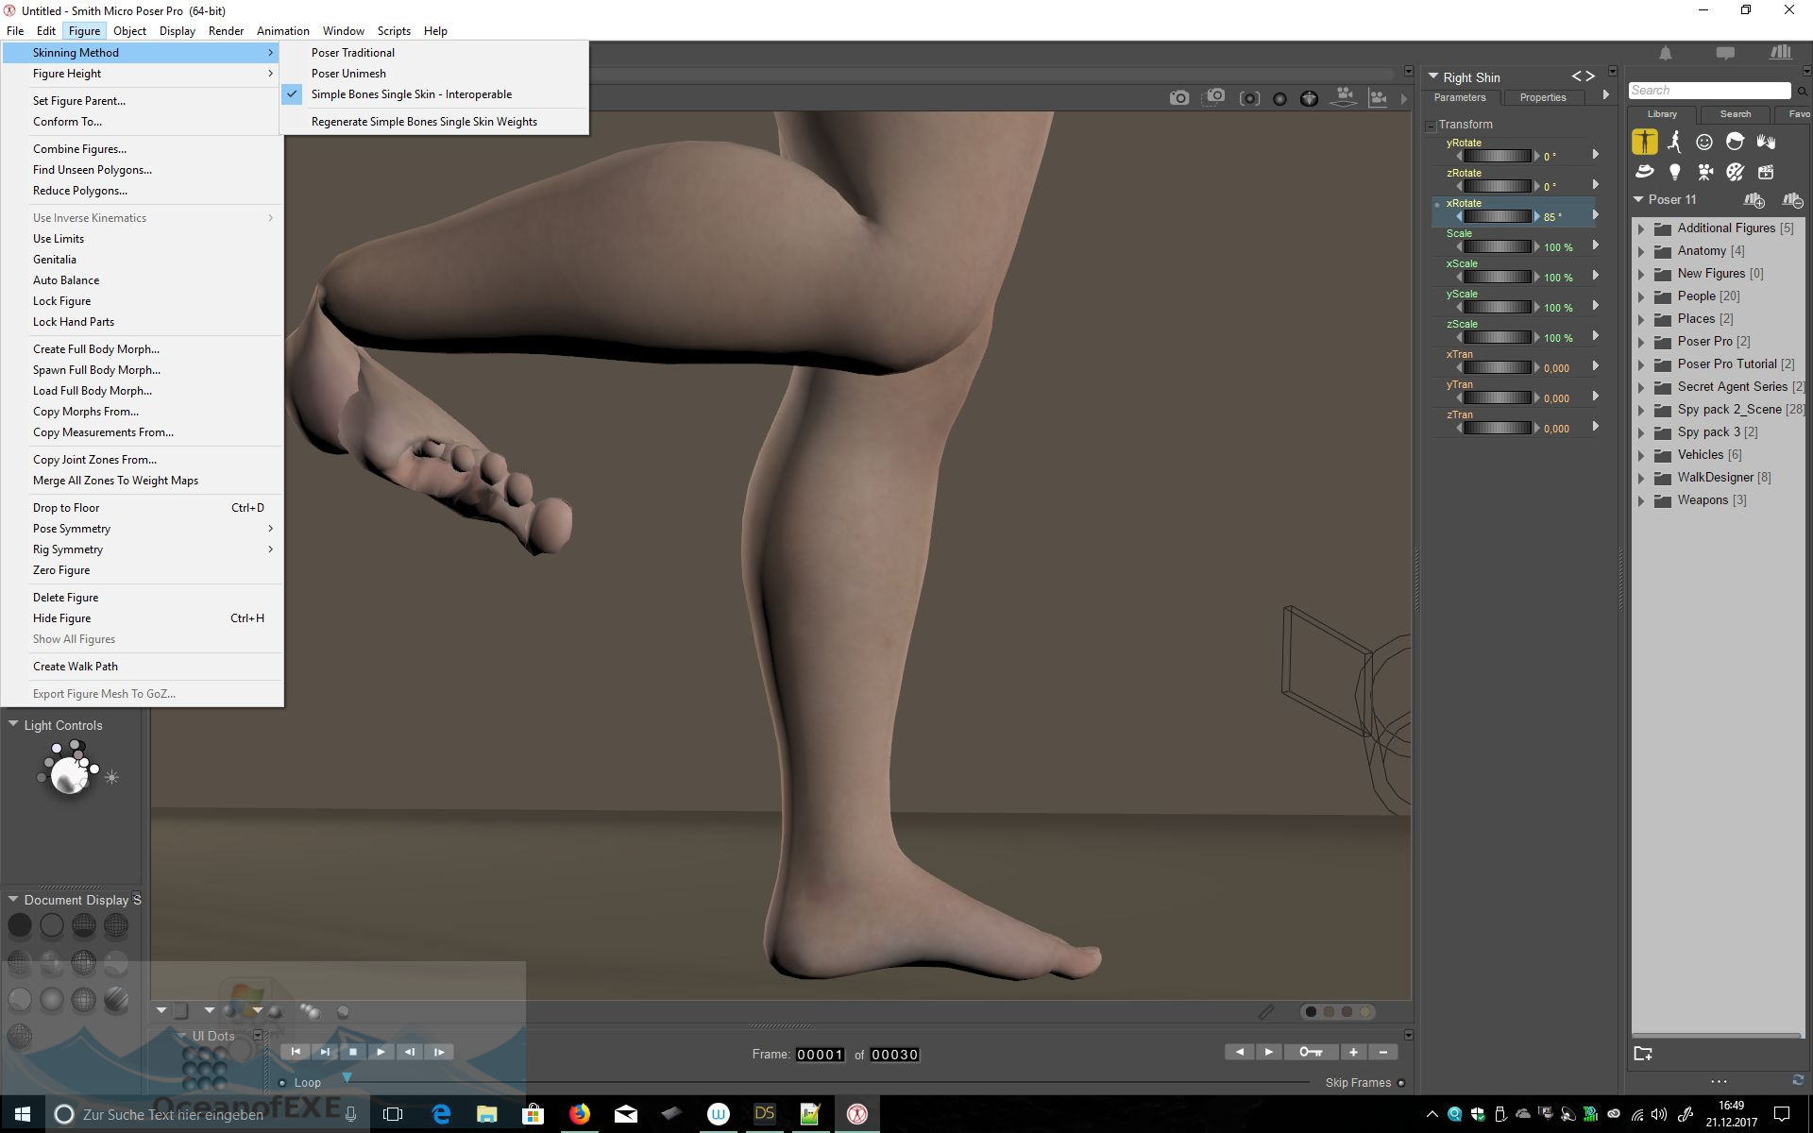Image resolution: width=1813 pixels, height=1133 pixels.
Task: Toggle the Auto Balance option
Action: [142, 280]
